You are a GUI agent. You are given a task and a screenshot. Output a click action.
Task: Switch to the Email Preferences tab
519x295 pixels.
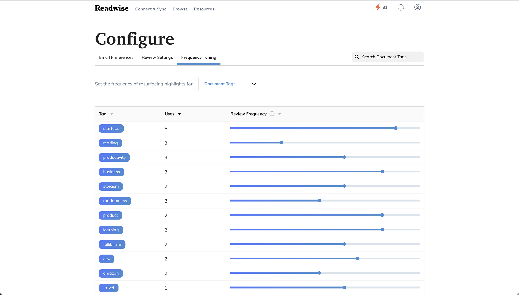(116, 57)
